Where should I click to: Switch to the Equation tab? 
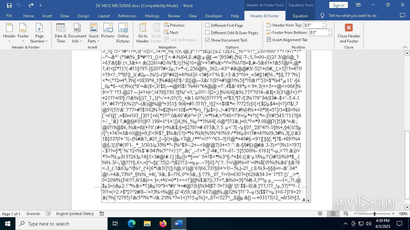point(300,16)
